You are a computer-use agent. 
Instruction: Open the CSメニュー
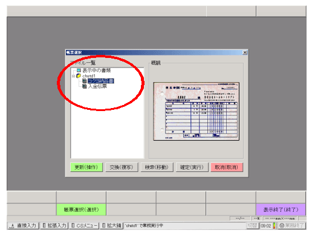pos(84,226)
